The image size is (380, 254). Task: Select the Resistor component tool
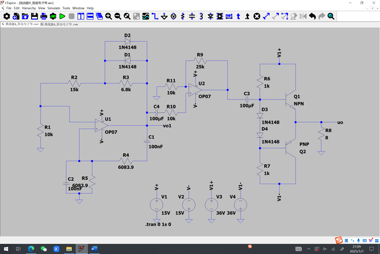[183, 16]
